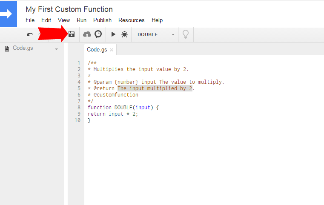Open the Publish menu
Image resolution: width=324 pixels, height=205 pixels.
coord(102,20)
